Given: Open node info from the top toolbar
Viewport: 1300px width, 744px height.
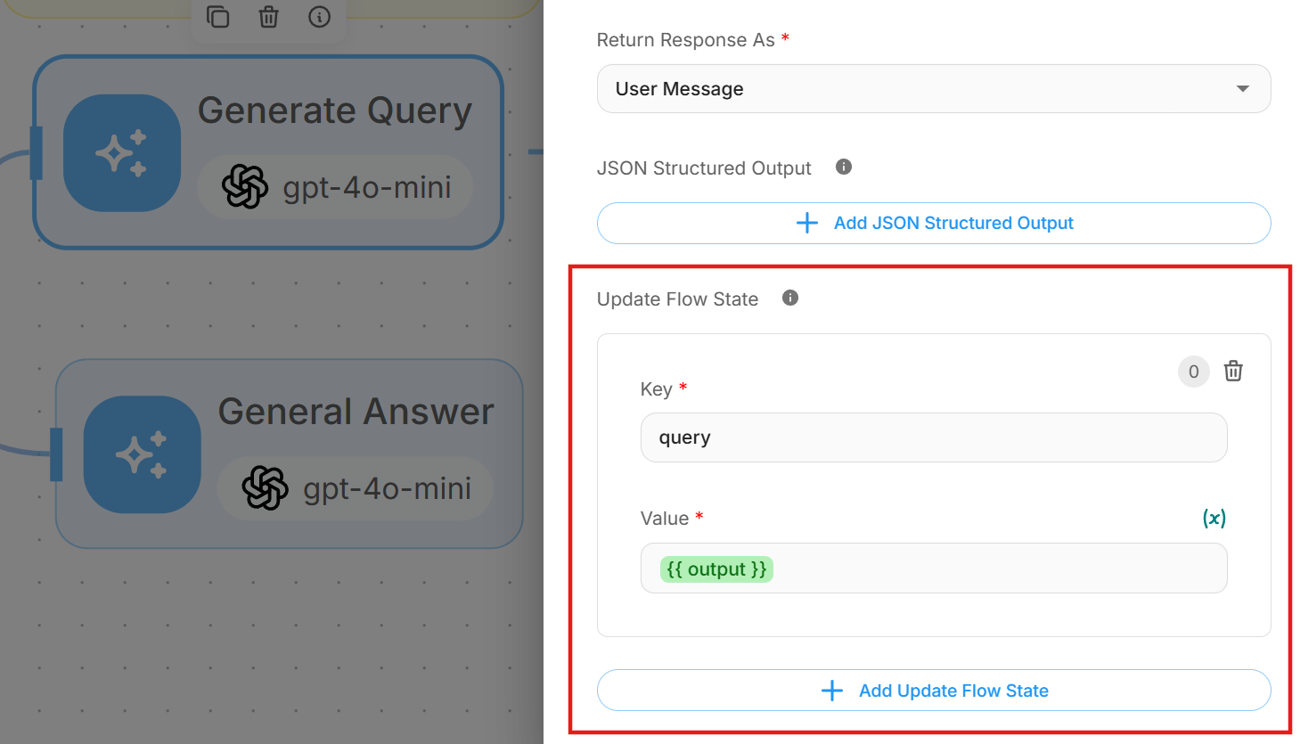Looking at the screenshot, I should coord(319,17).
